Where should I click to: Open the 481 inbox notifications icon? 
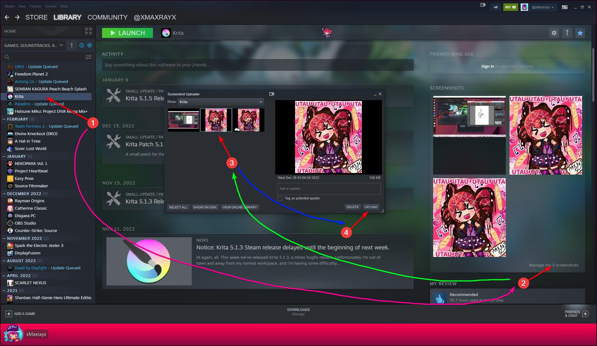point(510,7)
